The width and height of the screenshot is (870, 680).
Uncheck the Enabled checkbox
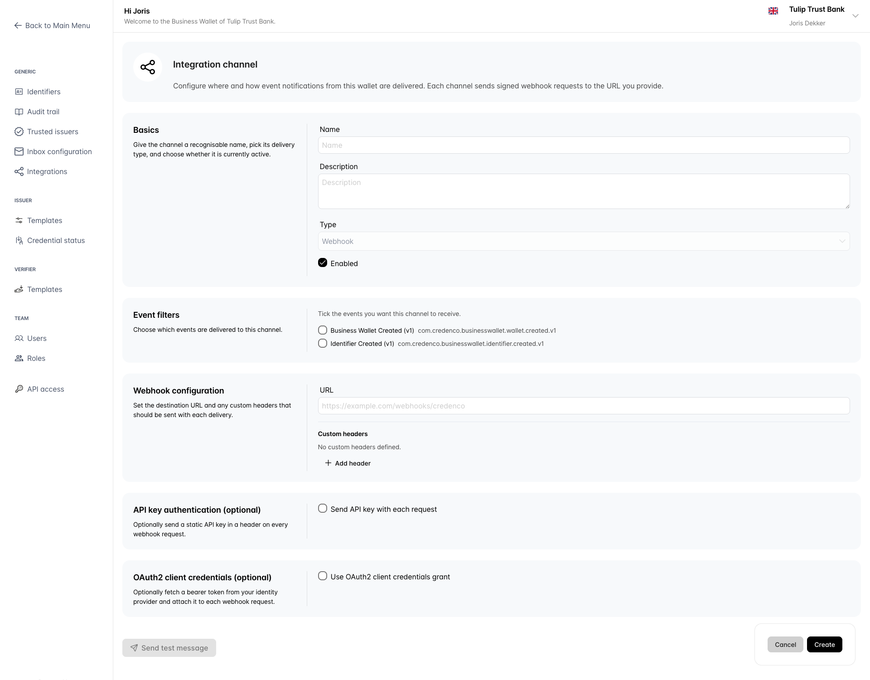(323, 263)
